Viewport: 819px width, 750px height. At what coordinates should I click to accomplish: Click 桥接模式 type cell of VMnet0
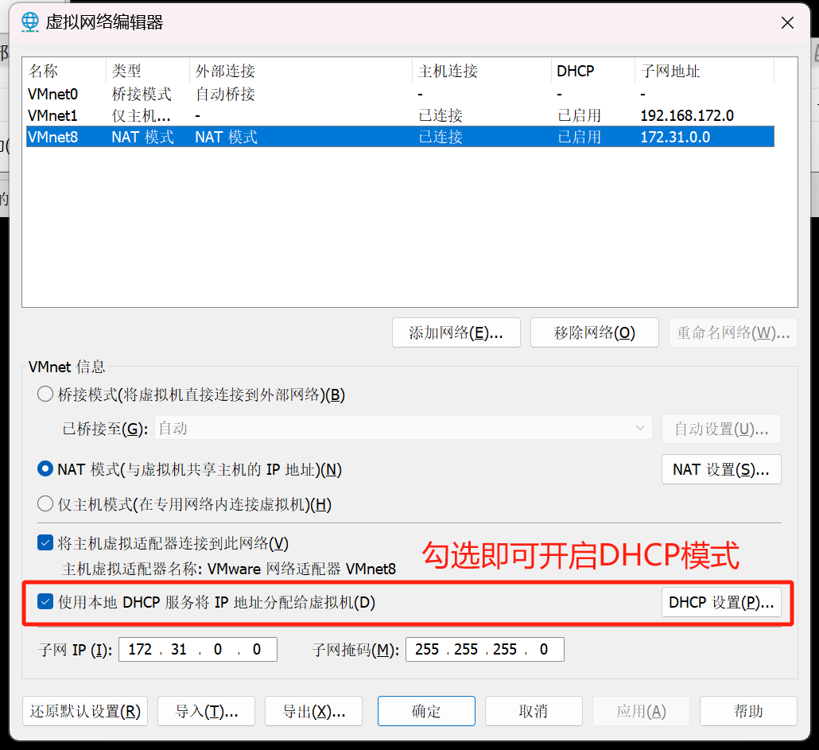pos(142,94)
